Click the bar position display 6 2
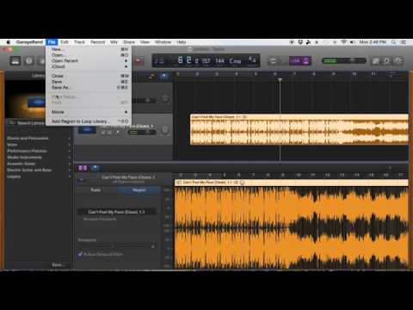Screen dimensions: 413x310 (x=184, y=60)
